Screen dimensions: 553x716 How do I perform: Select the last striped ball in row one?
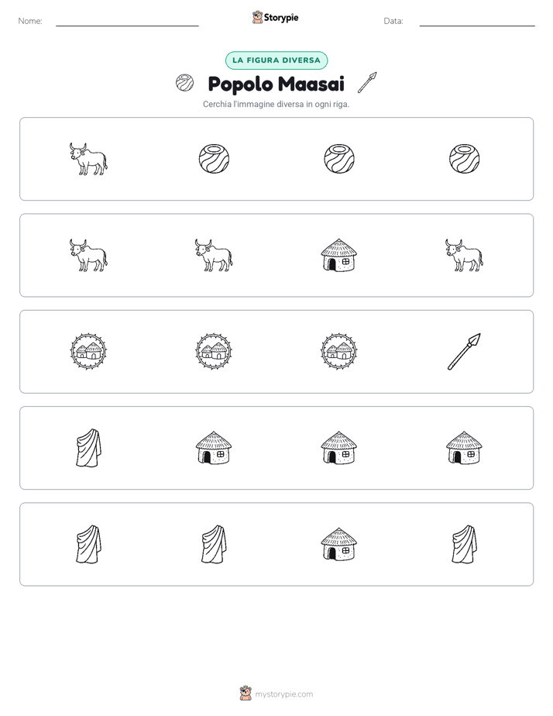click(x=464, y=159)
